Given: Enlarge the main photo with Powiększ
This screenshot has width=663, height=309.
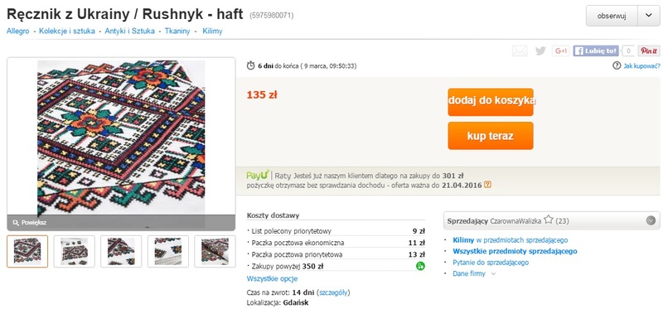Looking at the screenshot, I should 30,222.
